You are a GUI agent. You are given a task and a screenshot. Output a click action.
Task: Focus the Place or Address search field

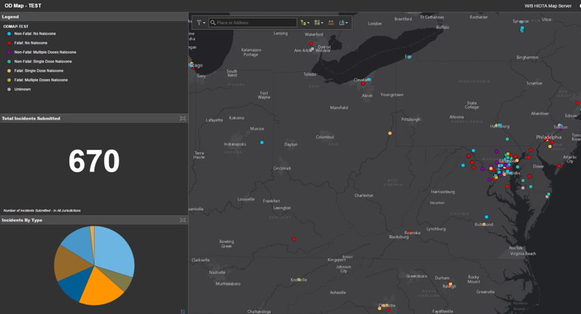(253, 23)
